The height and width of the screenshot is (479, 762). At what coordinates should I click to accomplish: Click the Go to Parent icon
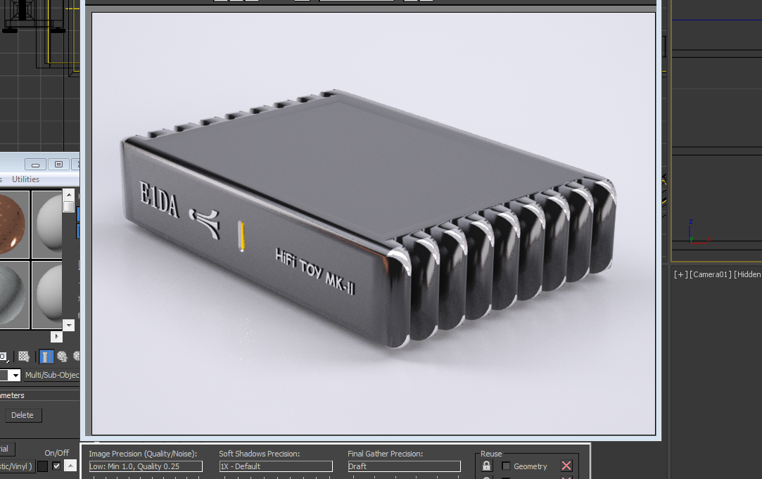click(62, 357)
